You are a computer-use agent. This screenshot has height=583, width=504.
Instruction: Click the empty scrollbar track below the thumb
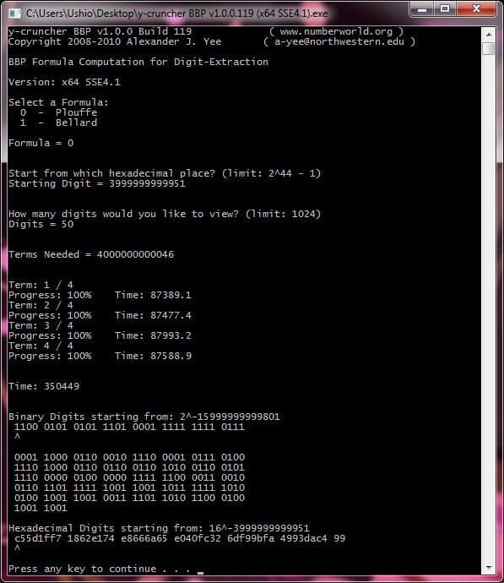click(x=489, y=308)
